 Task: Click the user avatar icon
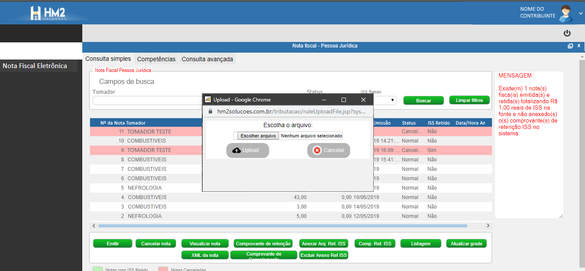566,13
